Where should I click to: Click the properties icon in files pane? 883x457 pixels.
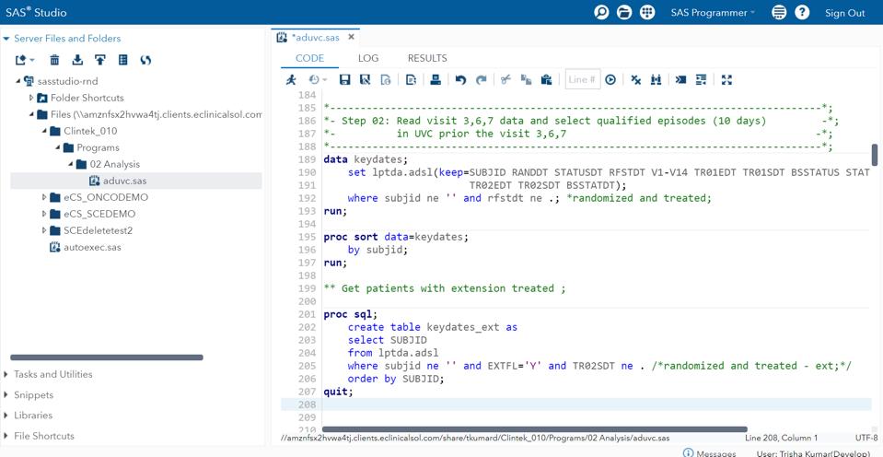123,60
